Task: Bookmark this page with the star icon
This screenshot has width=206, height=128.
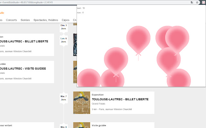Action: click(197, 2)
